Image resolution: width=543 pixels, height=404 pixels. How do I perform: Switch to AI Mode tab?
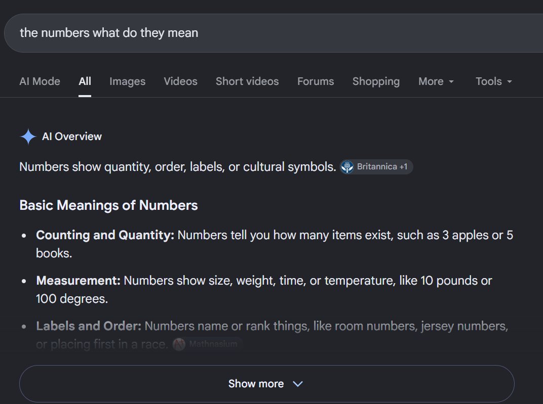click(x=40, y=81)
